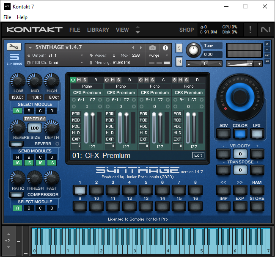This screenshot has width=275, height=257.
Task: Click the EXP export button
Action: click(240, 206)
